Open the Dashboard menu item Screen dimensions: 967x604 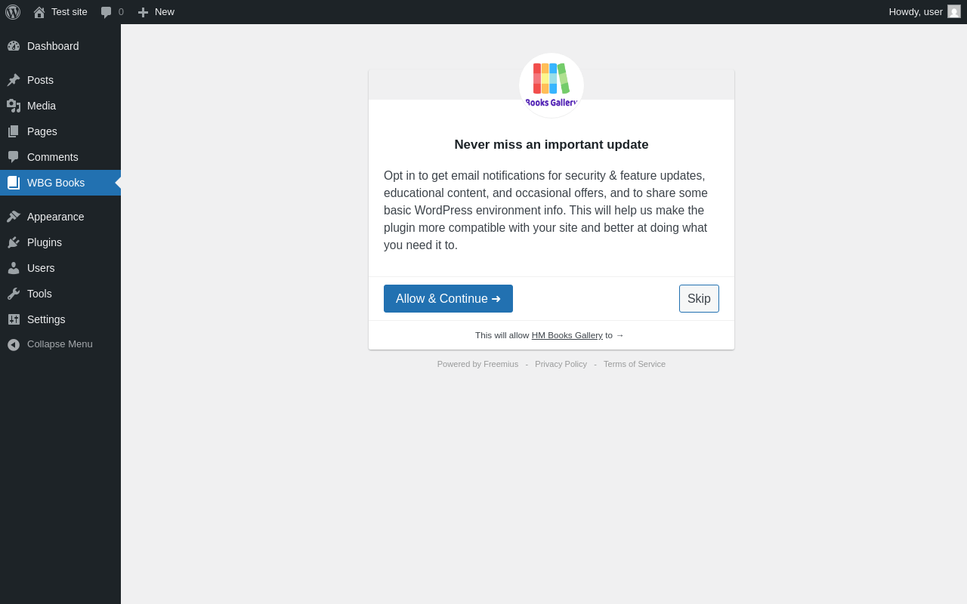click(60, 46)
